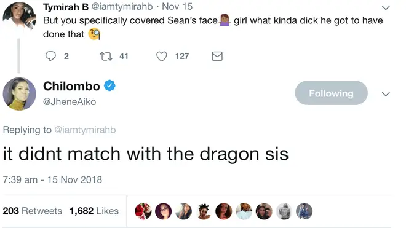
Task: Expand chevron menu on Tymirah B's tweet
Action: 386,8
